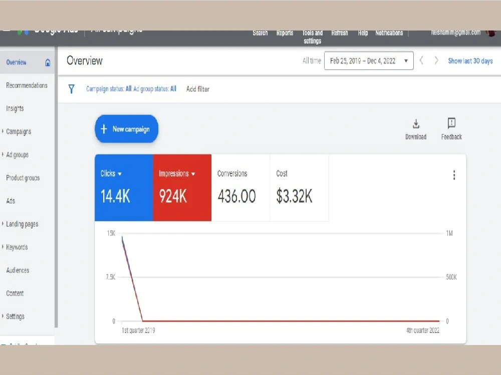501x375 pixels.
Task: Select the Conversions metric card
Action: pos(240,188)
